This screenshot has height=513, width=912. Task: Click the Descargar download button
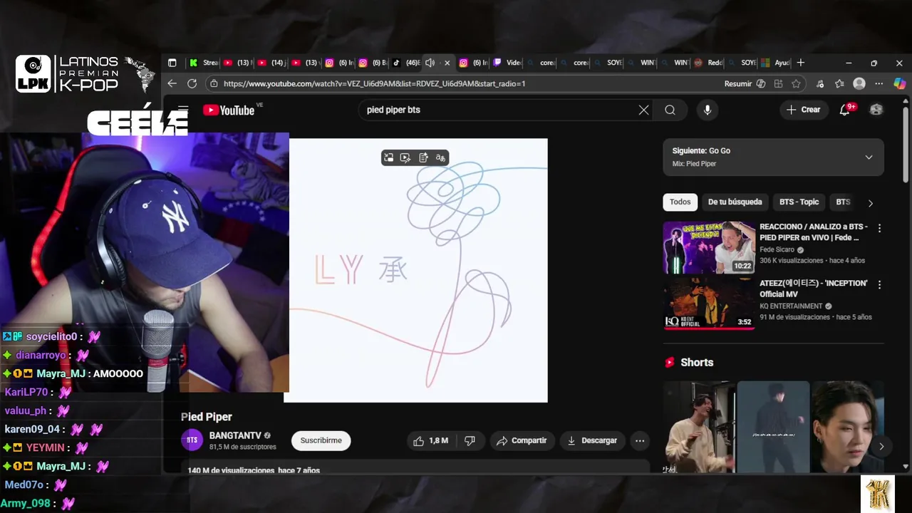pos(592,440)
